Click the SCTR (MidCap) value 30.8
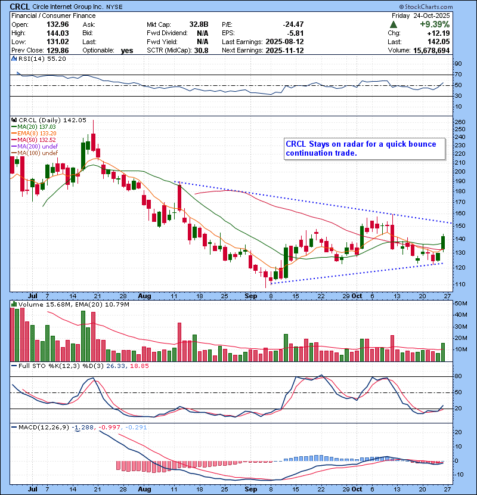The height and width of the screenshot is (495, 477). coord(201,50)
